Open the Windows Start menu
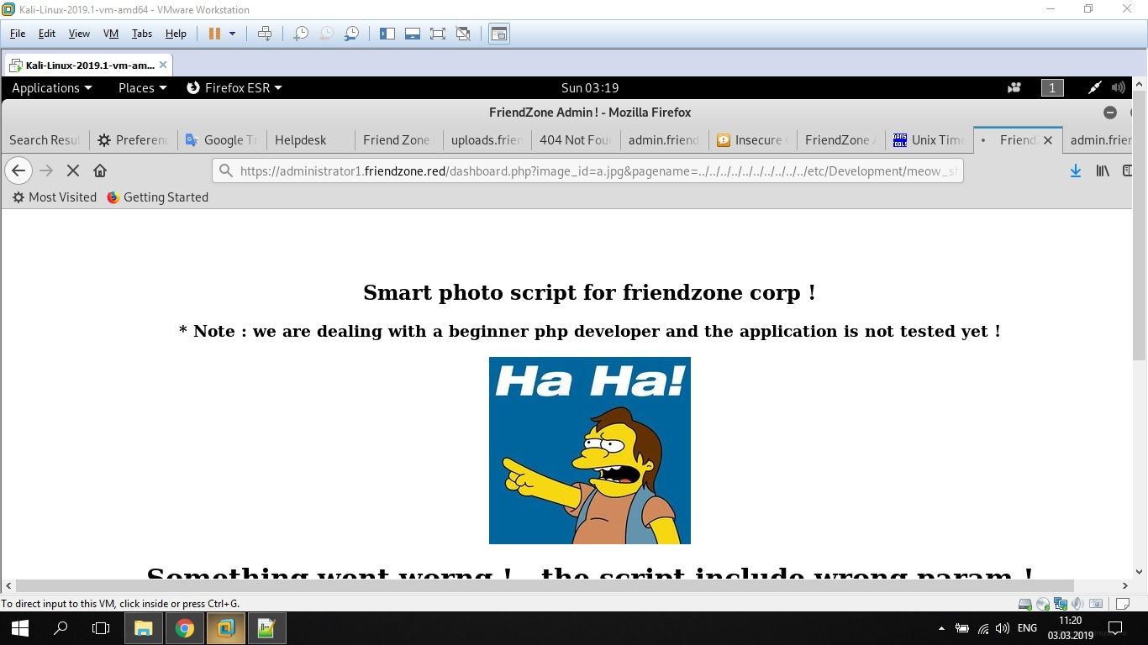Viewport: 1148px width, 645px height. coord(20,628)
